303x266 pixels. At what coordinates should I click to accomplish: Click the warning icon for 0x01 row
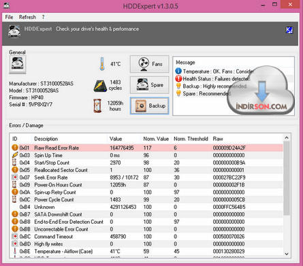click(15, 148)
